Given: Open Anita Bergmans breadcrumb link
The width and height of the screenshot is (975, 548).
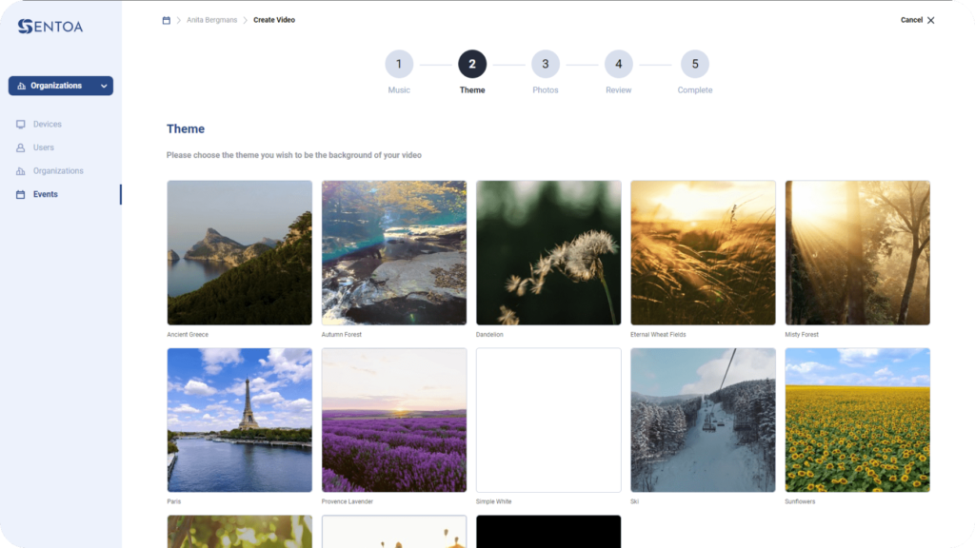Looking at the screenshot, I should (212, 20).
